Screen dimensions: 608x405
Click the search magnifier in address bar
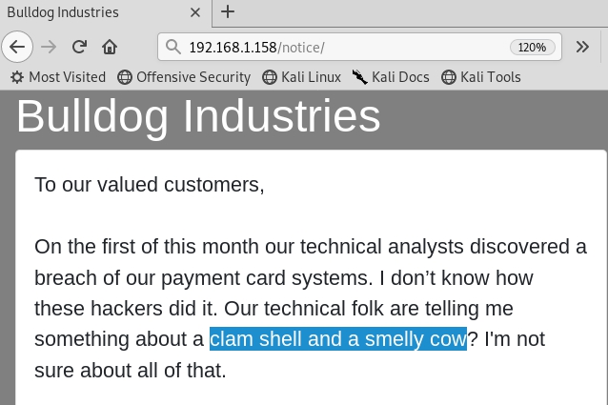tap(172, 47)
